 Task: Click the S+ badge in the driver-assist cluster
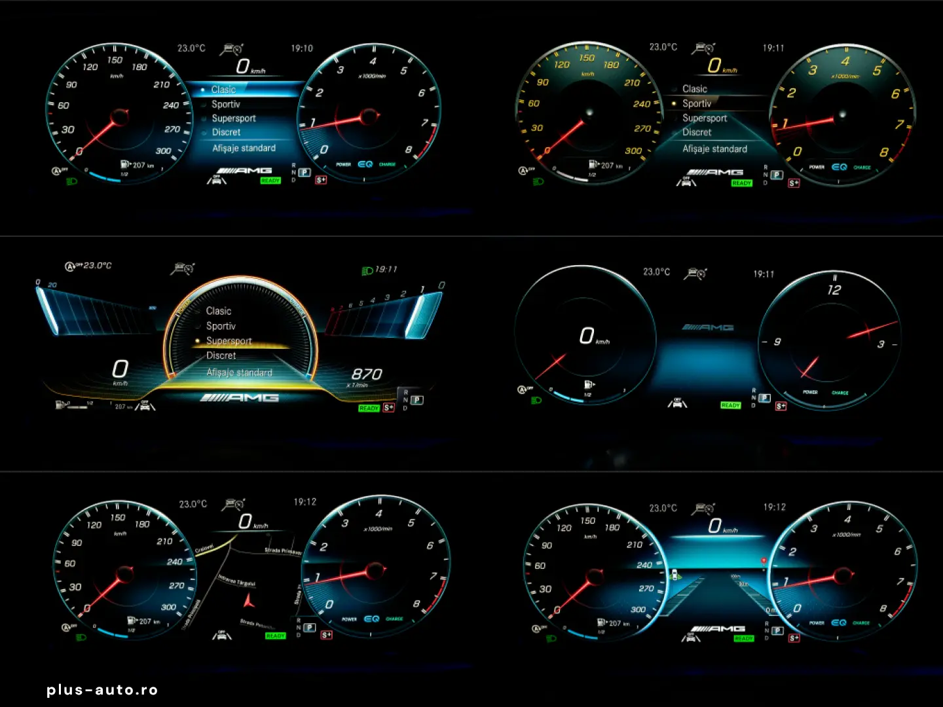[794, 638]
